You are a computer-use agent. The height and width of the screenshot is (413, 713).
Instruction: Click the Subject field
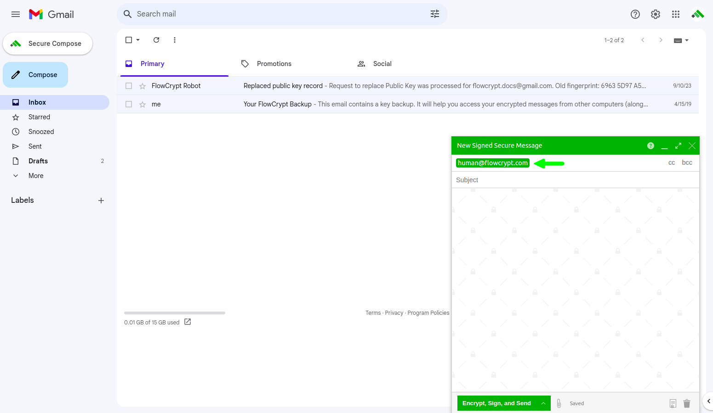point(576,180)
